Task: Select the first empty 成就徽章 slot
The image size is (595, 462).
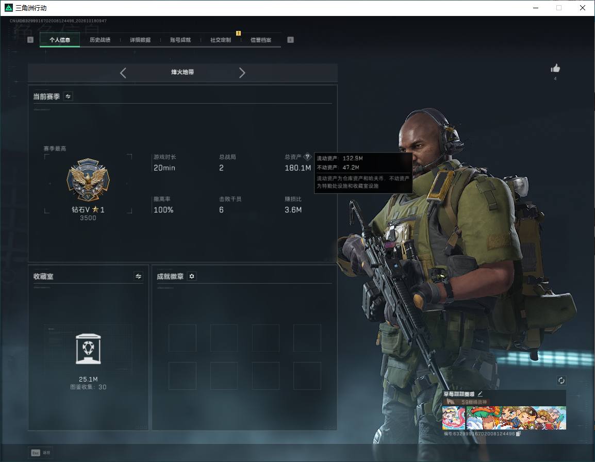Action: pos(183,338)
